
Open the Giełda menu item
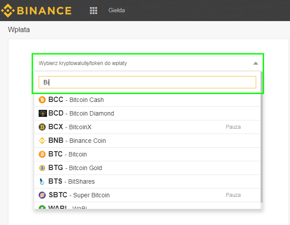tap(116, 11)
